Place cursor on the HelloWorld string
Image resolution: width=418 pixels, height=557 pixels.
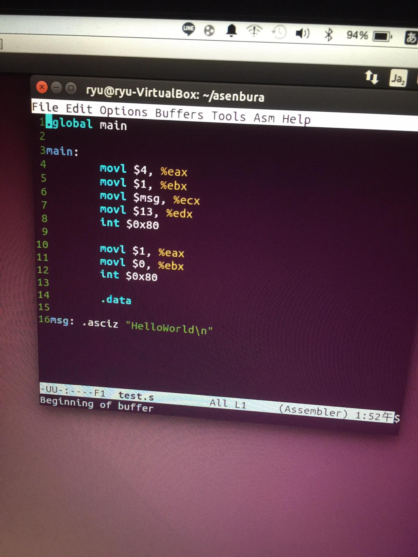169,328
